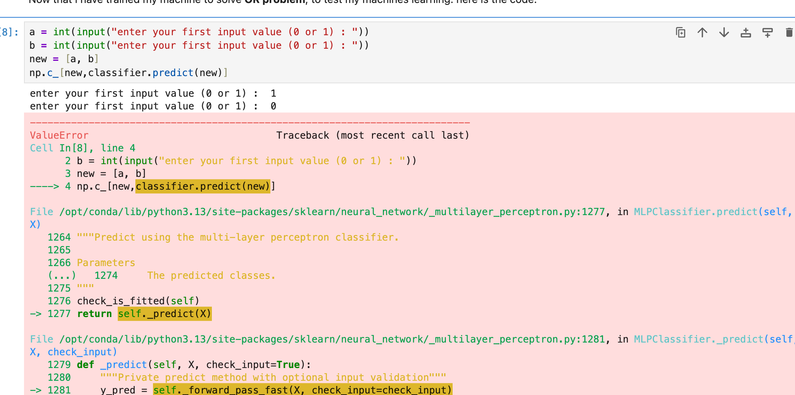Click highlighted self._forward_pass_fast call
The width and height of the screenshot is (795, 395).
click(x=302, y=390)
